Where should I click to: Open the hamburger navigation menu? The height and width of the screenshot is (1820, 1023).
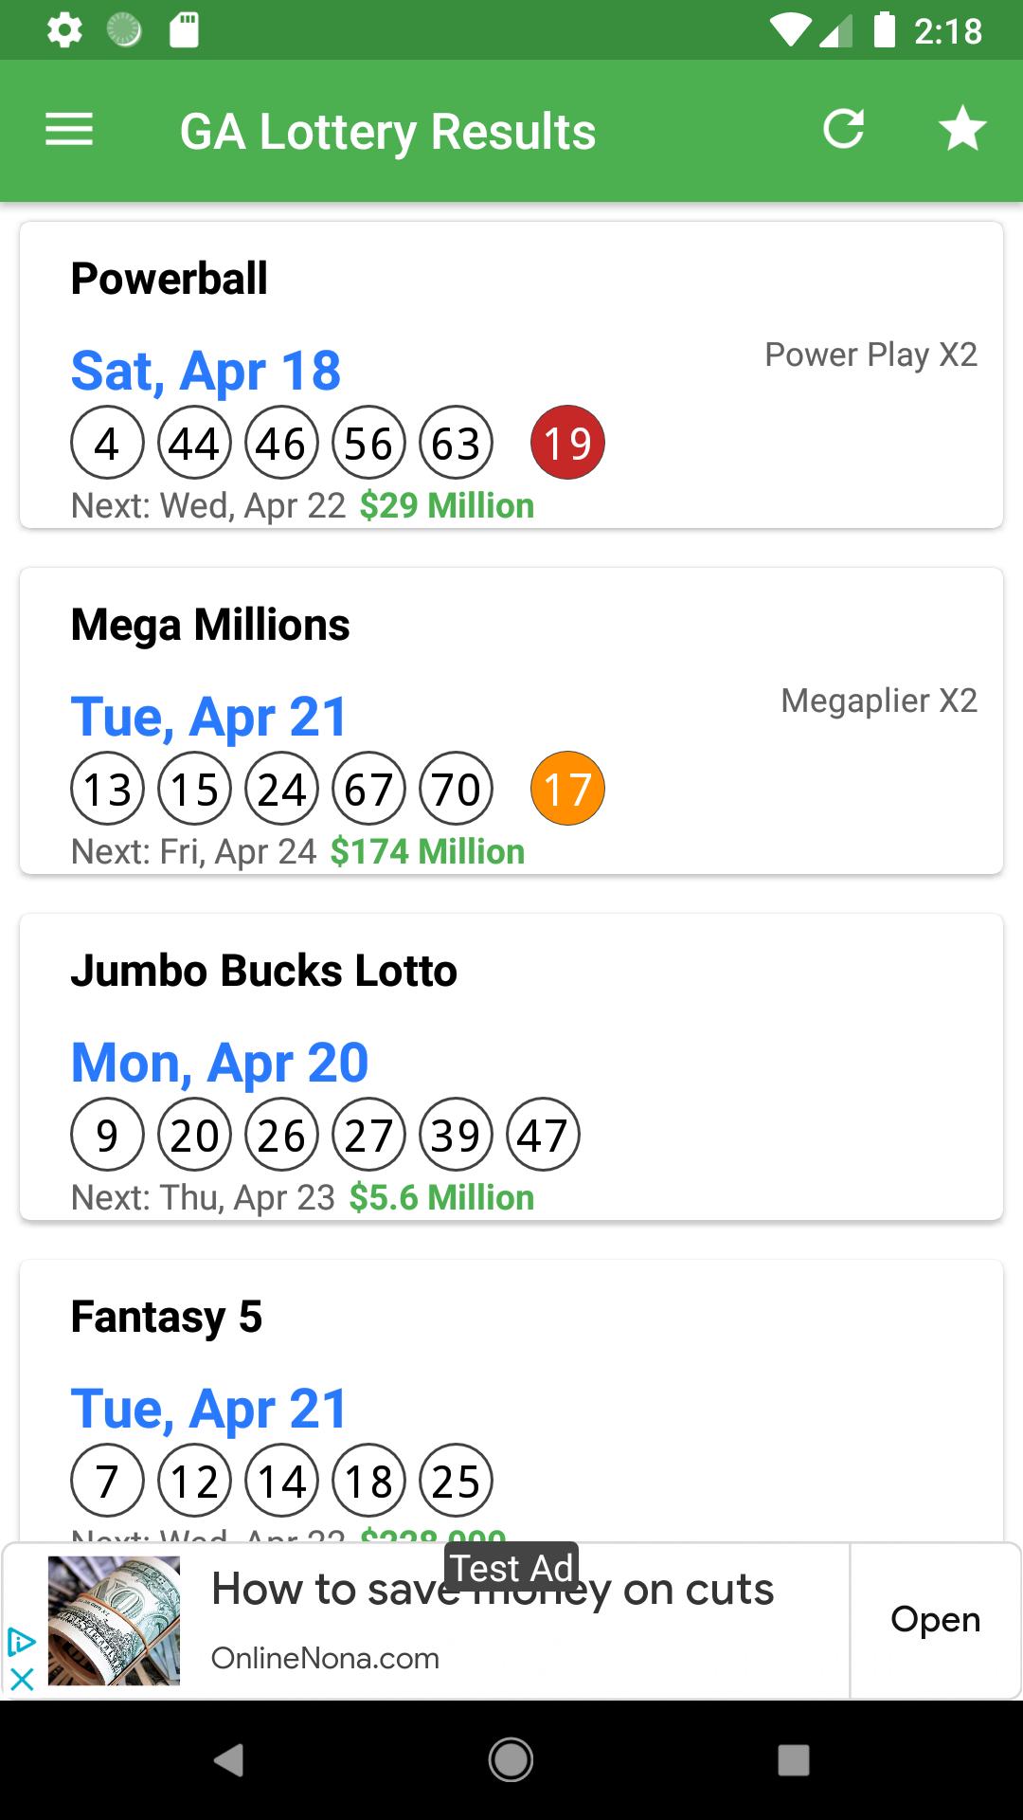coord(69,130)
